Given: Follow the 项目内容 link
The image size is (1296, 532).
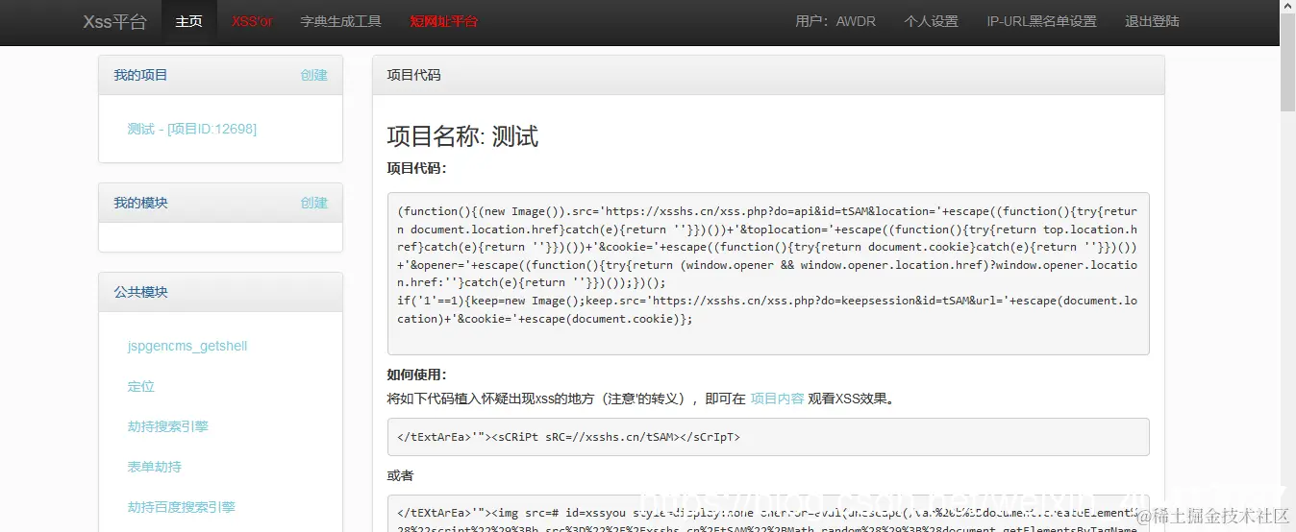Looking at the screenshot, I should pos(777,399).
